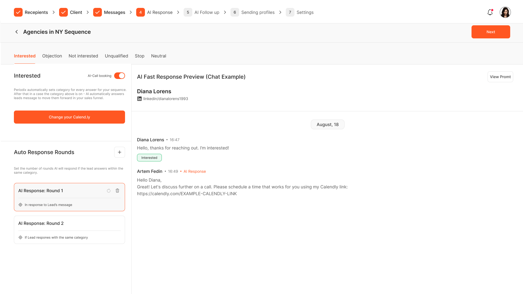The width and height of the screenshot is (523, 294).
Task: Click the Add button for Auto Response Rounds
Action: tap(120, 152)
